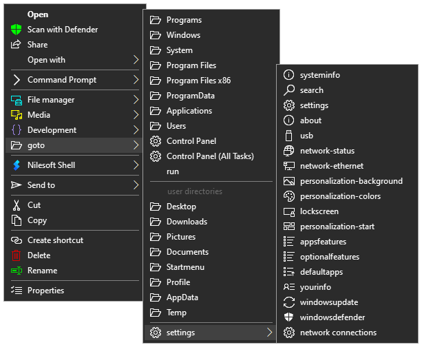Click the Cut scissors icon

[x=17, y=205]
